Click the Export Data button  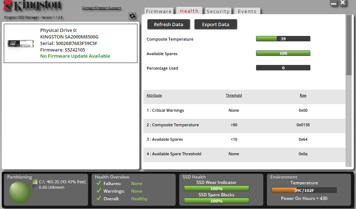click(216, 24)
